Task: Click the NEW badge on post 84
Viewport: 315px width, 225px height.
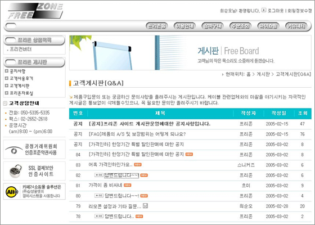Action: pyautogui.click(x=189, y=154)
